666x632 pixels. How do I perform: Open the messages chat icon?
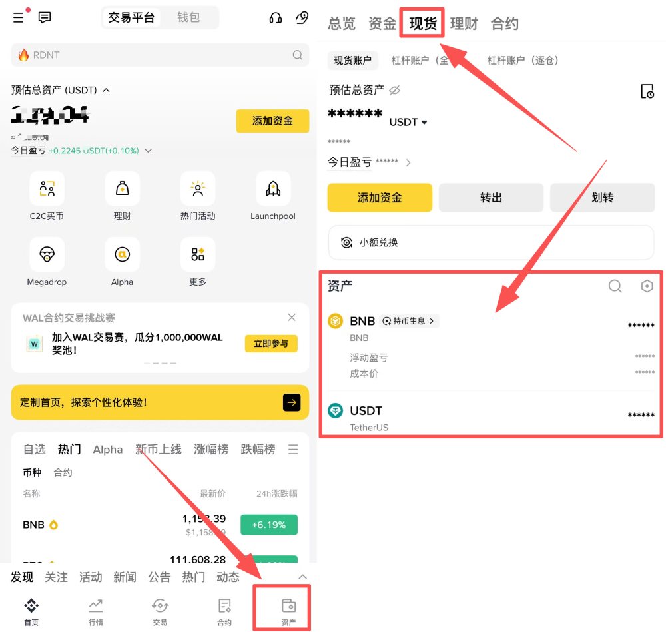coord(45,17)
